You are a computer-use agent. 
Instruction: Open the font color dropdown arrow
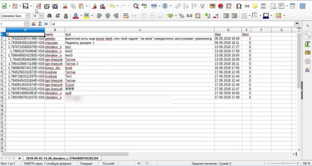pyautogui.click(x=81, y=16)
